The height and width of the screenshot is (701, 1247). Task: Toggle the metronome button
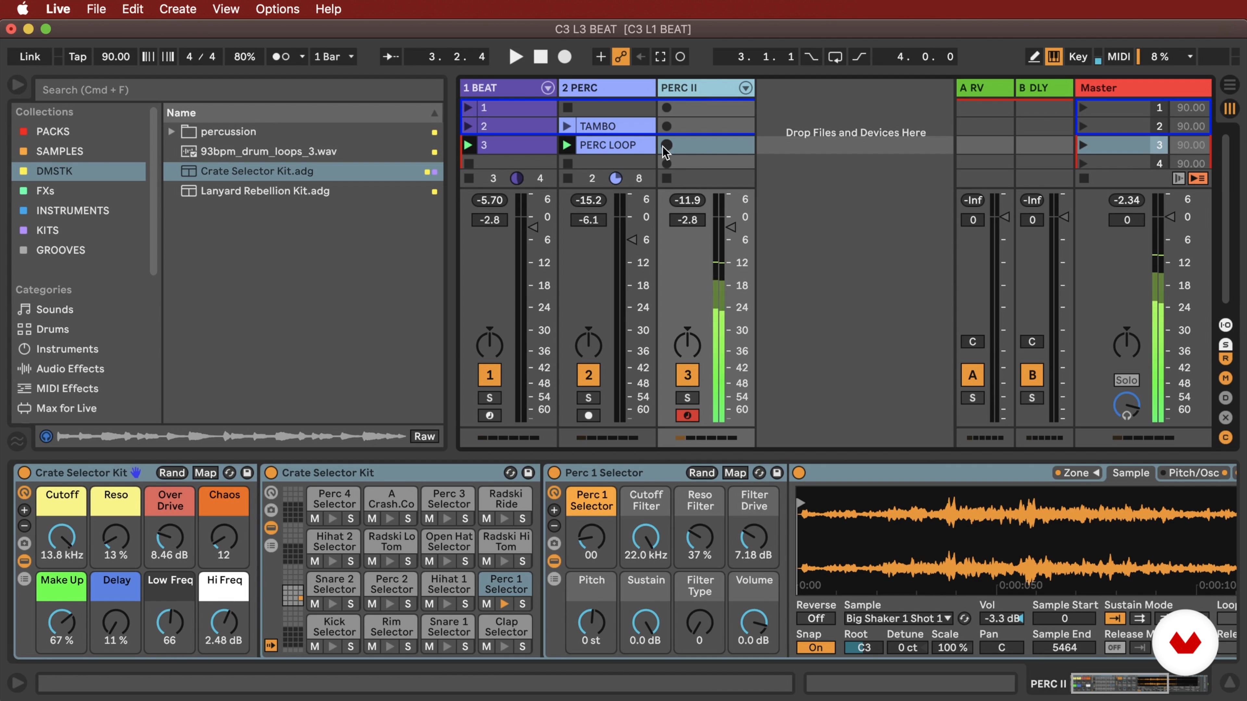coord(281,56)
